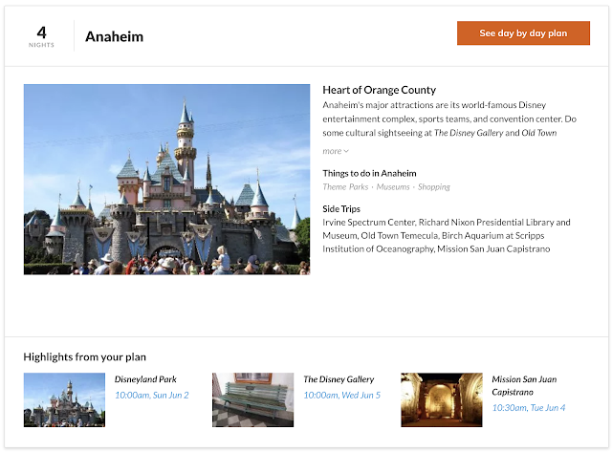612x452 pixels.
Task: Click 10:00am, Sun Jun 2 time link
Action: tap(152, 395)
